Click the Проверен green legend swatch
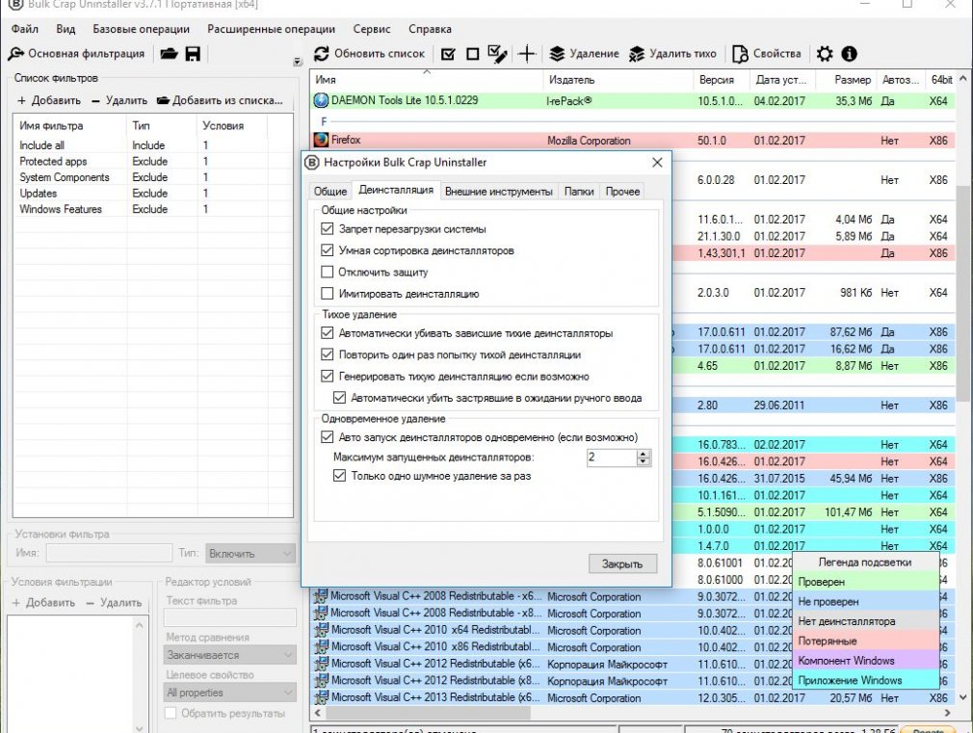 tap(866, 582)
